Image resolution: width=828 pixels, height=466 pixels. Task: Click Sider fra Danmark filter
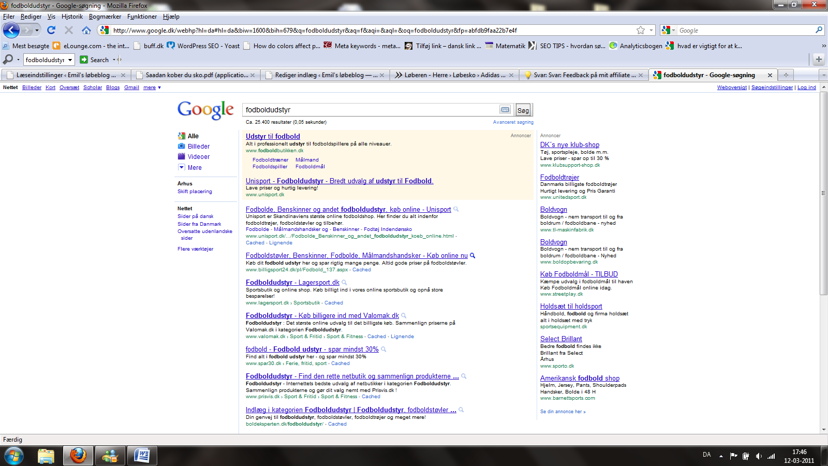point(199,224)
